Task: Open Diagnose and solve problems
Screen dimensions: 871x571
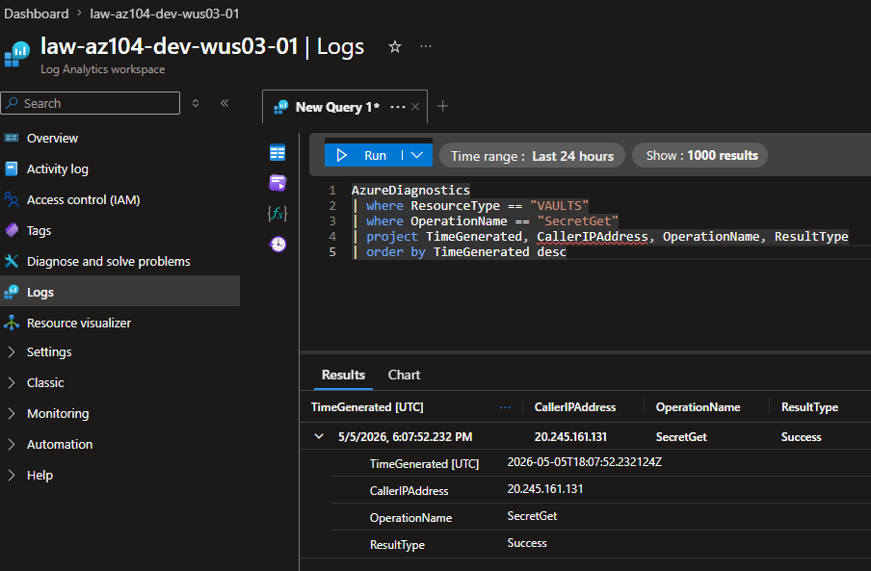Action: (108, 261)
